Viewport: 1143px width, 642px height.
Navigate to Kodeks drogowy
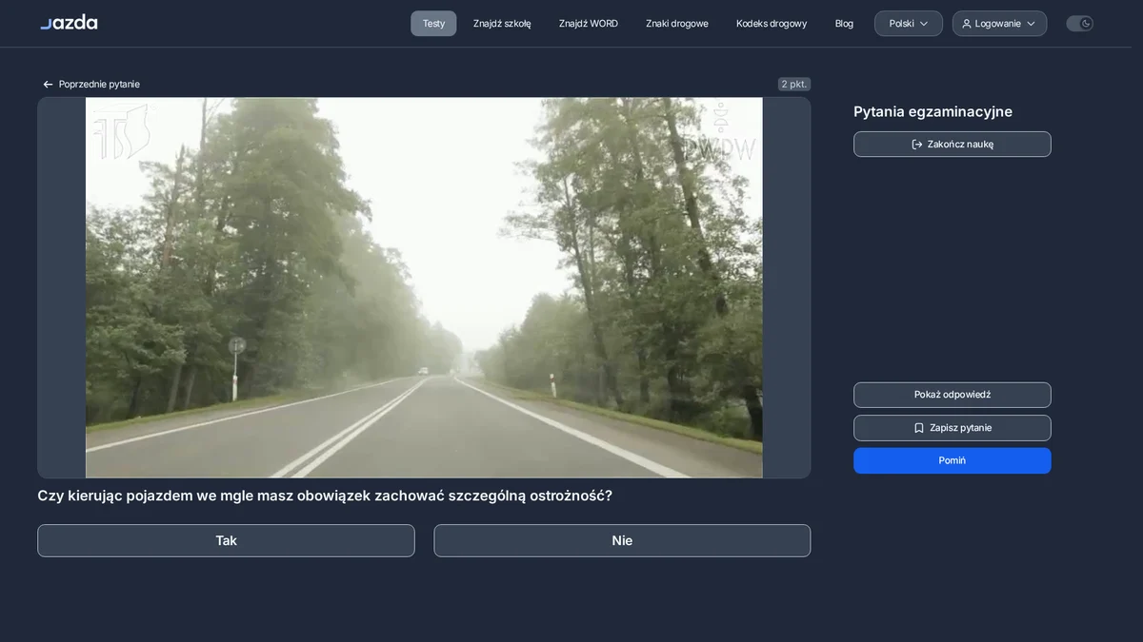click(772, 24)
